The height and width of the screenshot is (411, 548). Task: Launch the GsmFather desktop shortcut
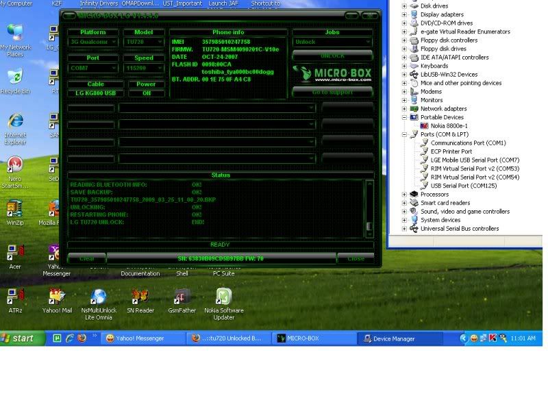coord(182,301)
